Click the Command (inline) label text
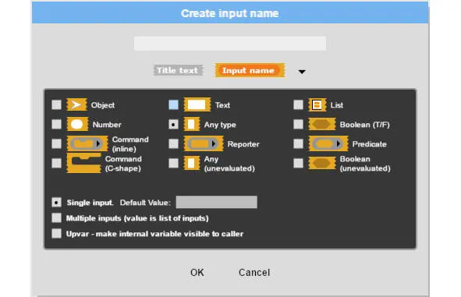Screen dimensions: 461x297 [x=130, y=144]
